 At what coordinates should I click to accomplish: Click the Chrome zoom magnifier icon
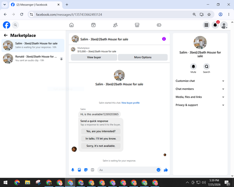[x=194, y=14]
